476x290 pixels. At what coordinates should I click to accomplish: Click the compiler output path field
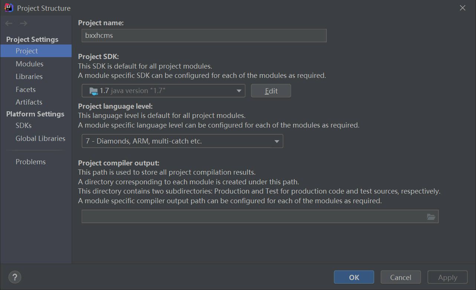tap(260, 217)
